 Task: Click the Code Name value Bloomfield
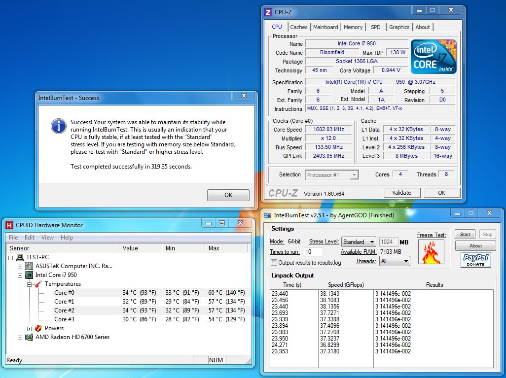(332, 52)
